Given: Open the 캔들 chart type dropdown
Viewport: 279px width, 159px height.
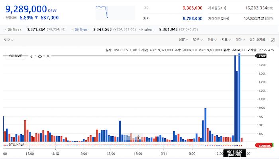Looking at the screenshot, I should click(212, 40).
